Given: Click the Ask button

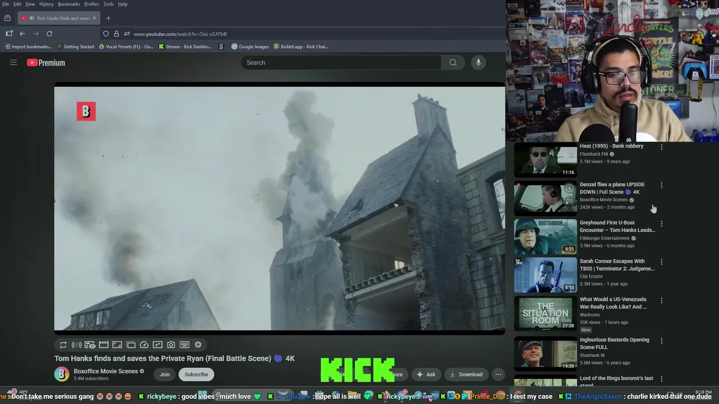Looking at the screenshot, I should 426,374.
